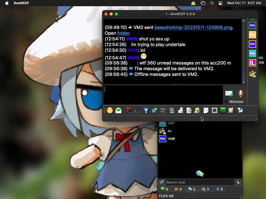Click 'im trying to play undertale' message

click(x=158, y=45)
